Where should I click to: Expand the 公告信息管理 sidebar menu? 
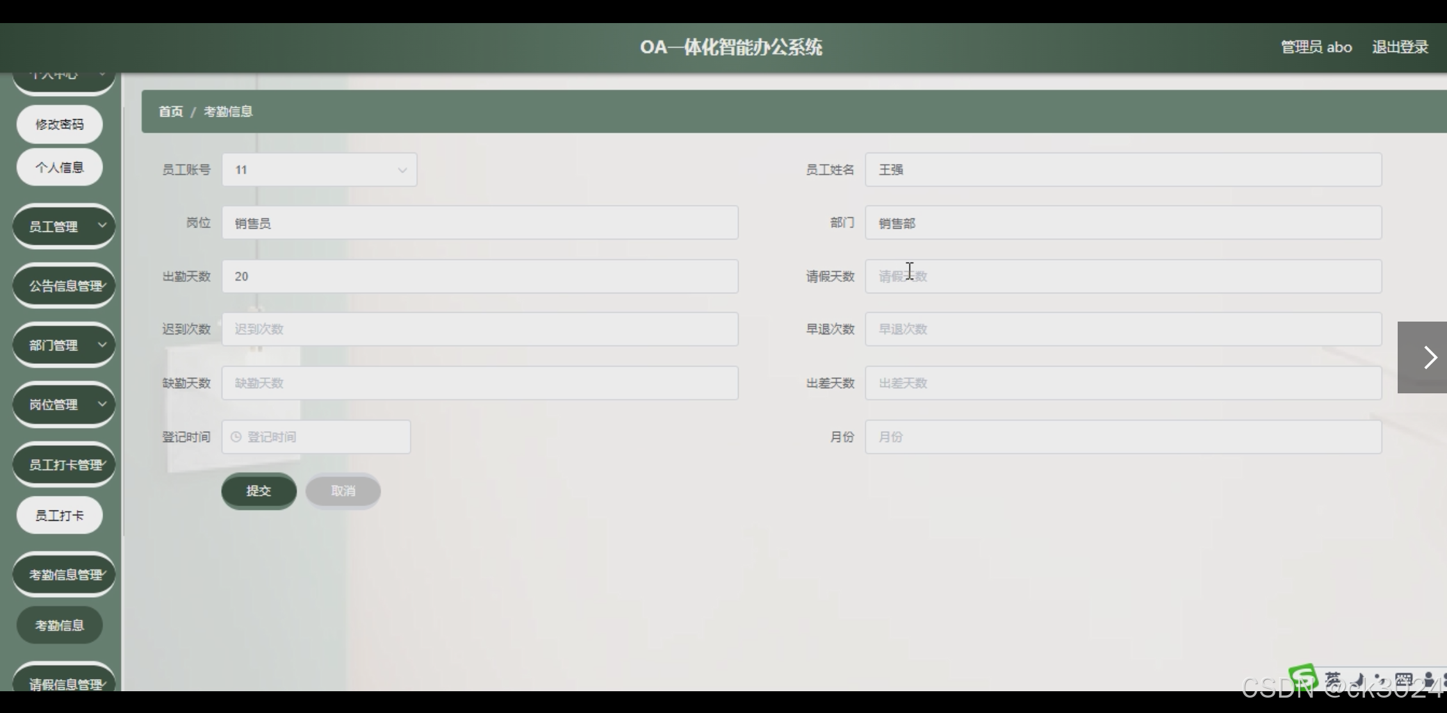click(63, 286)
